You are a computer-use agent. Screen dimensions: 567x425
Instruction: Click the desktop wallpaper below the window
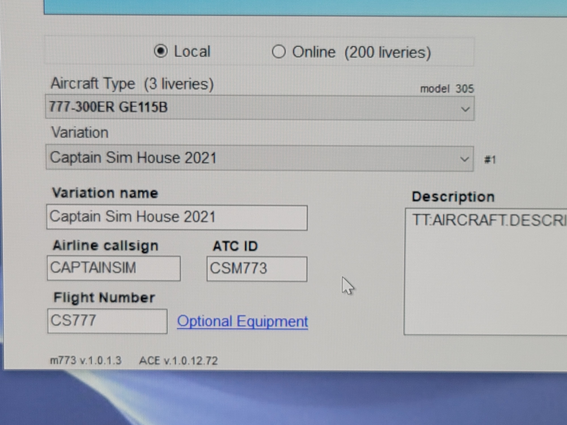282,400
